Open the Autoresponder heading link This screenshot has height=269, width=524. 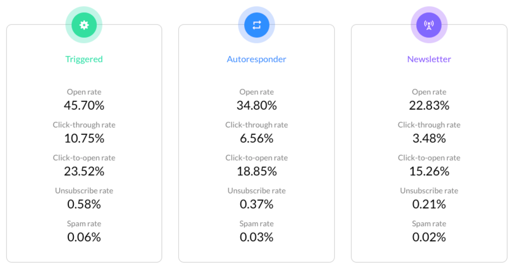(x=256, y=59)
